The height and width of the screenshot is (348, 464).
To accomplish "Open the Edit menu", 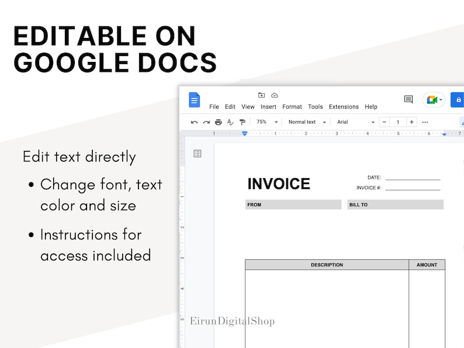I will pyautogui.click(x=230, y=107).
